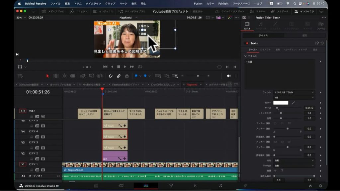This screenshot has width=340, height=191.
Task: Pick color with the eyedropper icon
Action: click(x=293, y=103)
